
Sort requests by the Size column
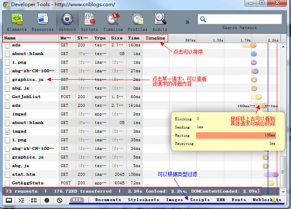click(x=117, y=38)
